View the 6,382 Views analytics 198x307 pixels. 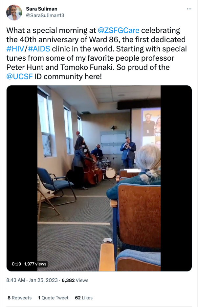point(75,280)
